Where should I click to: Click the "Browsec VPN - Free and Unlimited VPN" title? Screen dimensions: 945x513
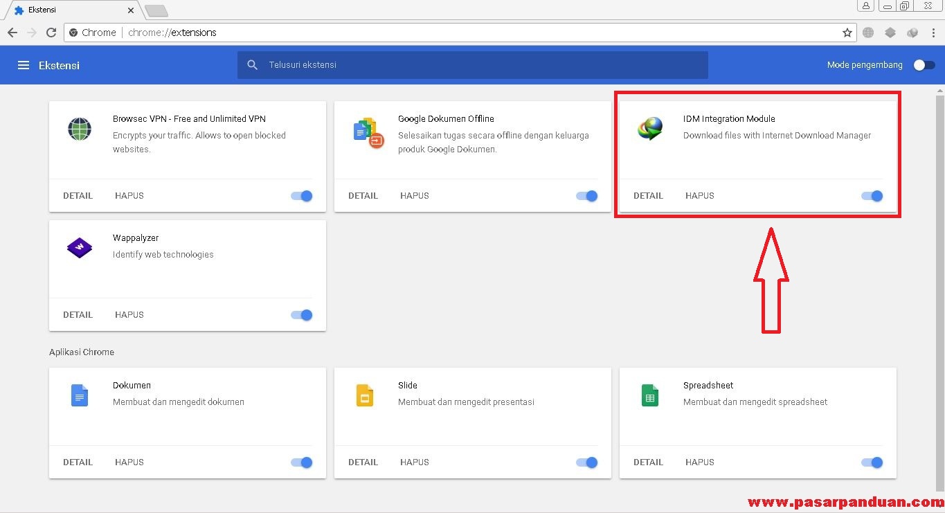(x=189, y=119)
